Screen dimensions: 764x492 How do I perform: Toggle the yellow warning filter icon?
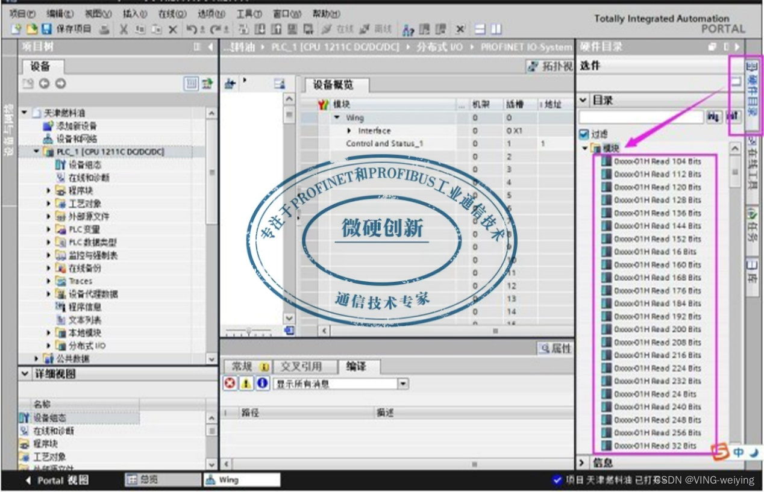[x=246, y=384]
